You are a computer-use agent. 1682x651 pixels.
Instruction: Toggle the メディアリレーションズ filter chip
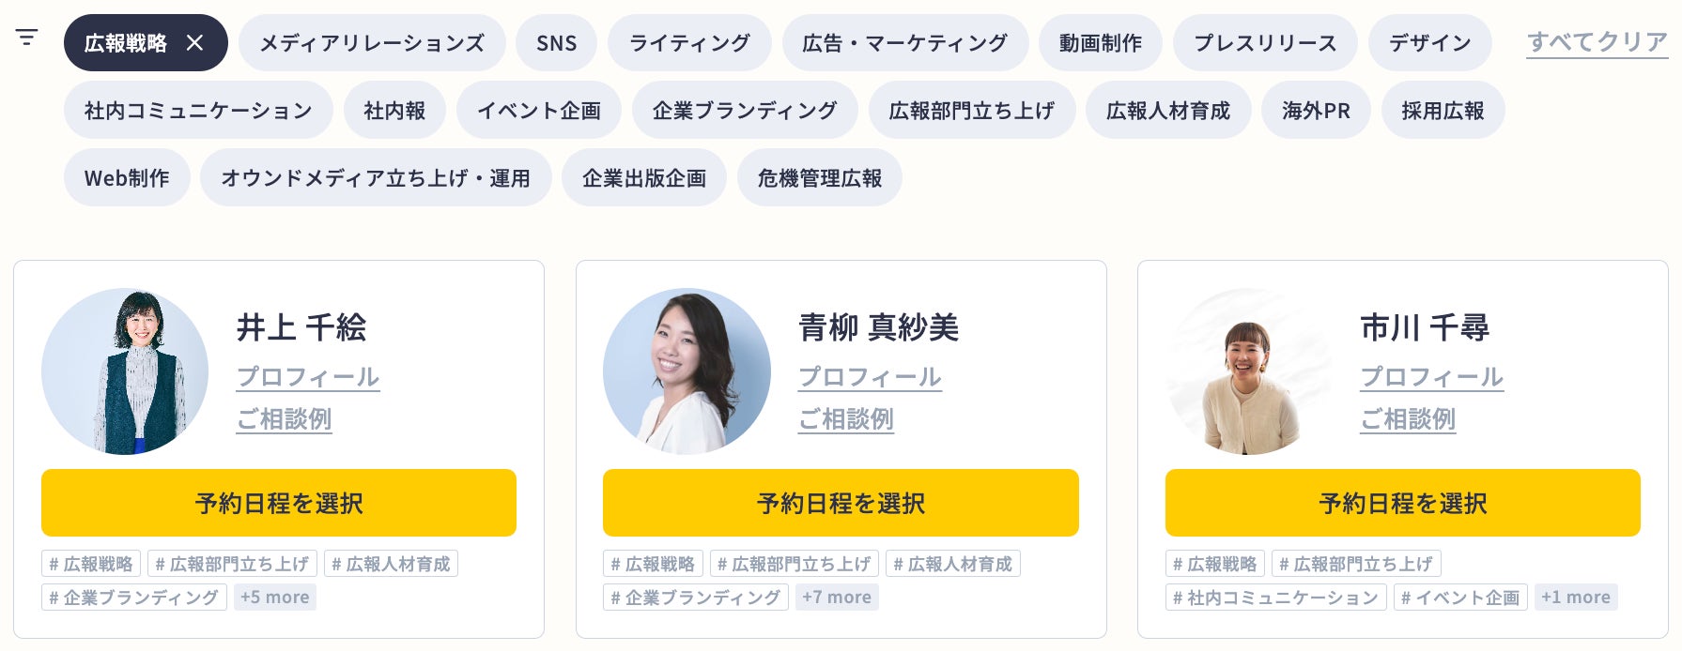point(372,43)
